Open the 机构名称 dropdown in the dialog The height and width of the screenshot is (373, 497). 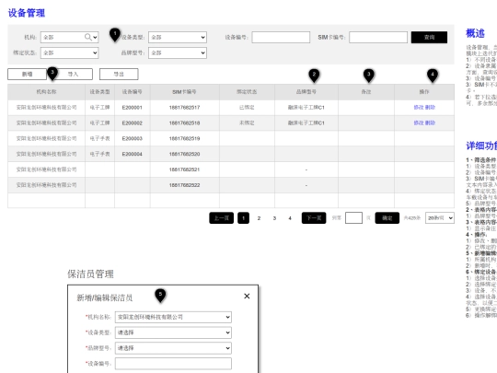coord(173,317)
